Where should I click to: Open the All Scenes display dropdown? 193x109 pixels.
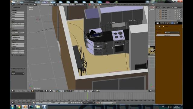(177, 7)
